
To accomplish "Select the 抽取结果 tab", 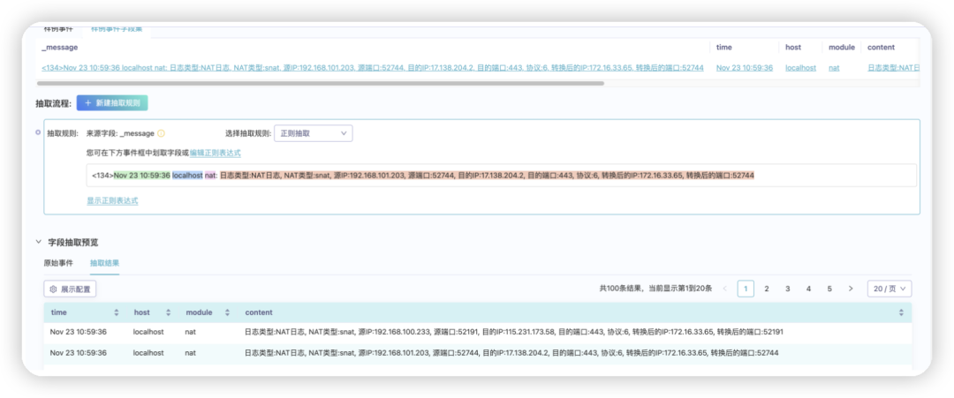I will tap(104, 263).
